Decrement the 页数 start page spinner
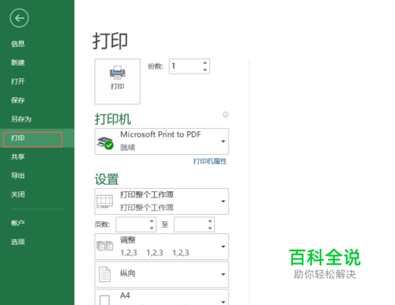 tap(152, 228)
